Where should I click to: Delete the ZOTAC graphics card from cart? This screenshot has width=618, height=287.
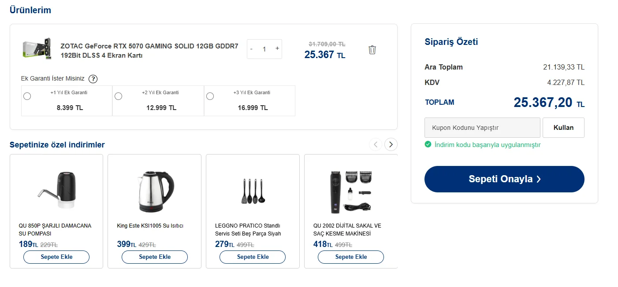point(372,50)
